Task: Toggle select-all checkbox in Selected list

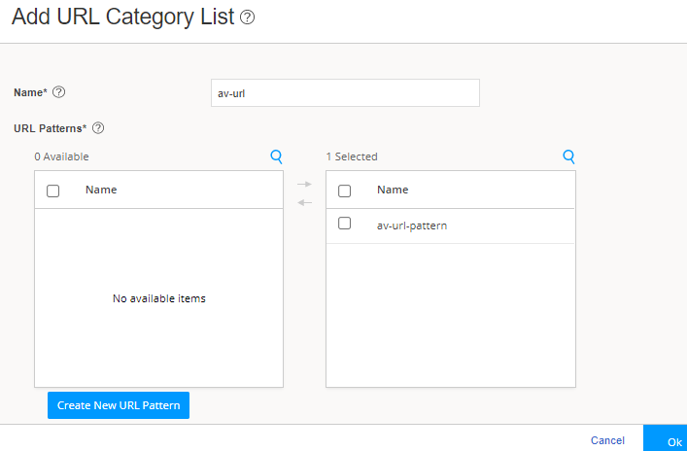Action: (344, 191)
